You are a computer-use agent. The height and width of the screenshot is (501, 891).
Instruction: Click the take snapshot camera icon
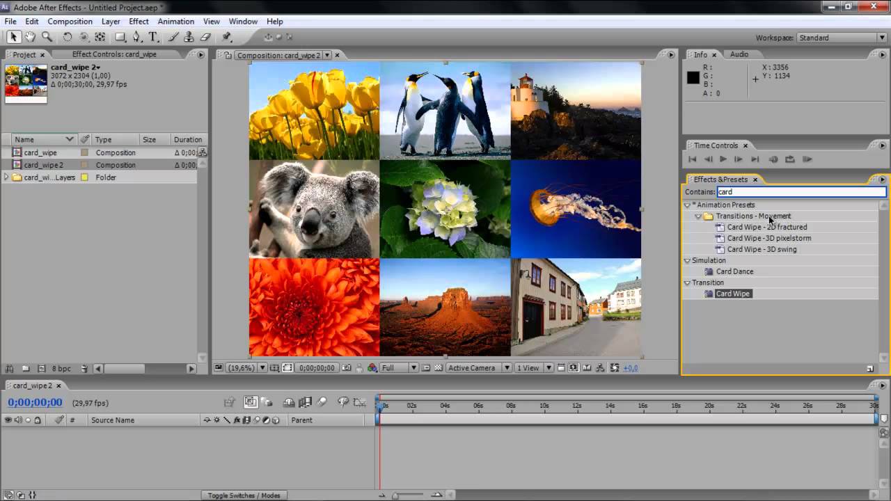347,367
